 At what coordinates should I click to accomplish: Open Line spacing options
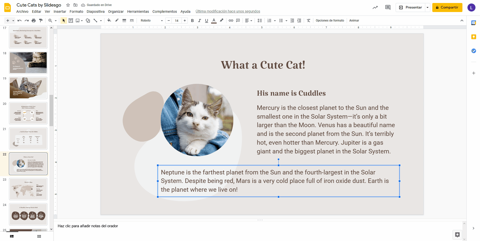[x=260, y=21]
